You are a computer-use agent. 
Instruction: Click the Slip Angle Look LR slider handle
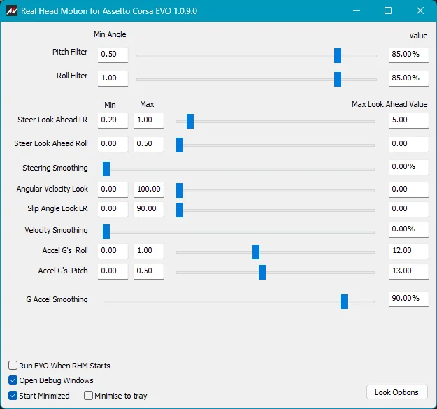(x=180, y=210)
